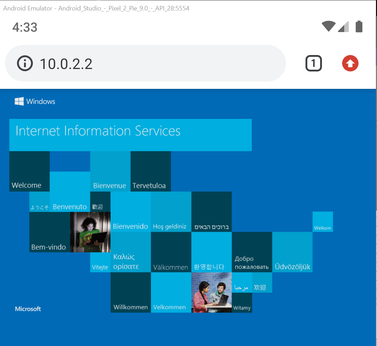Tap the Hebrew ברוכים הבאים tile
This screenshot has height=346, width=377.
click(x=212, y=212)
